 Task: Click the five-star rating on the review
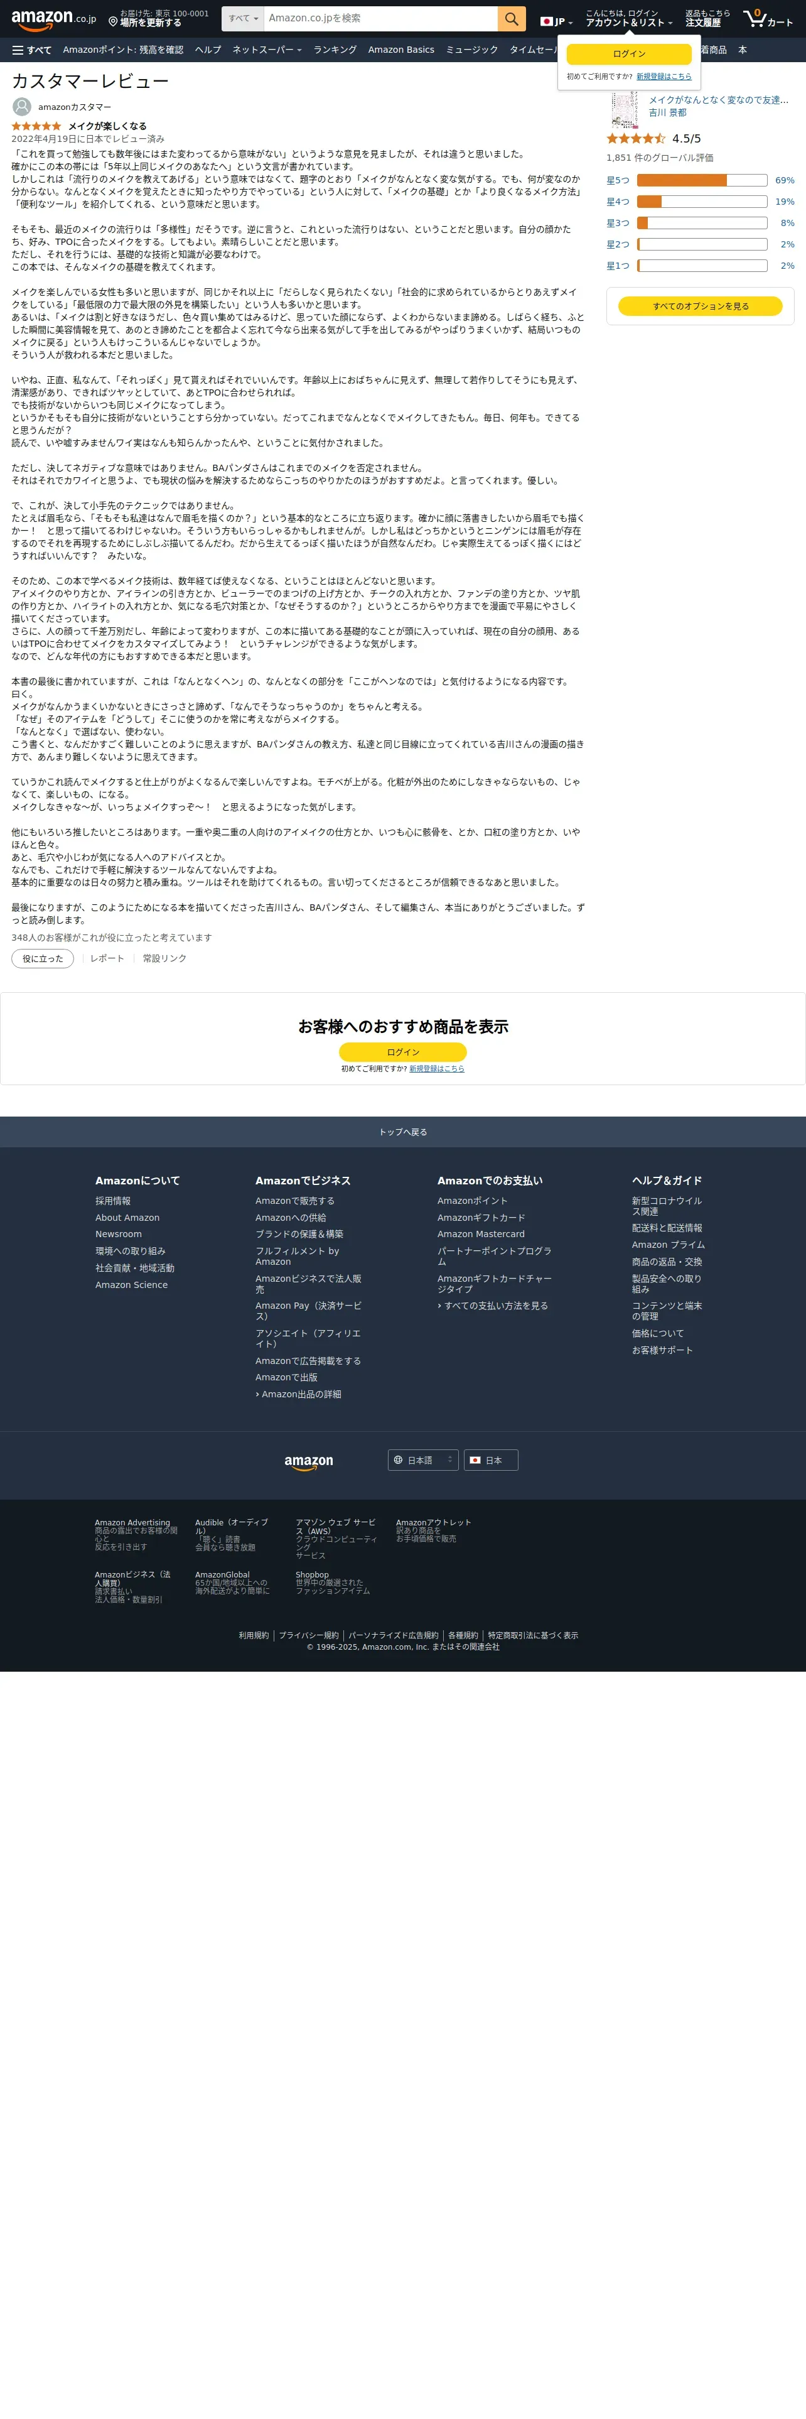36,126
